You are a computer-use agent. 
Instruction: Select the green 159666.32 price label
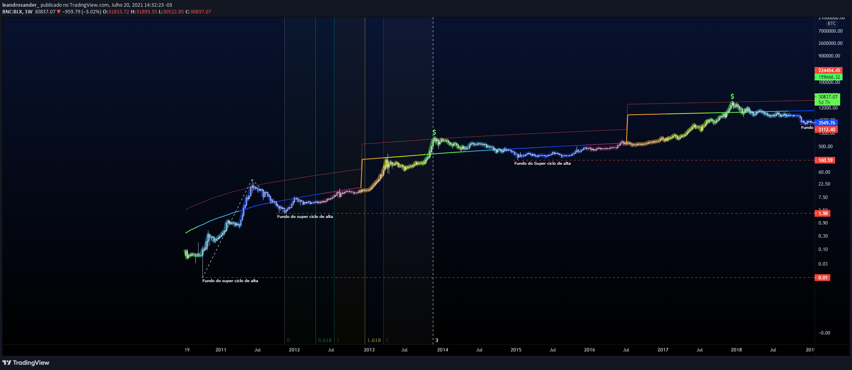click(x=828, y=77)
